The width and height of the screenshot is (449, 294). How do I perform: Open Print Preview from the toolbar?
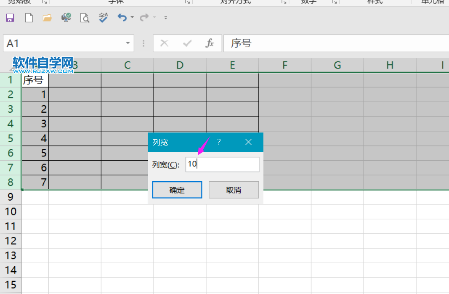(x=84, y=18)
